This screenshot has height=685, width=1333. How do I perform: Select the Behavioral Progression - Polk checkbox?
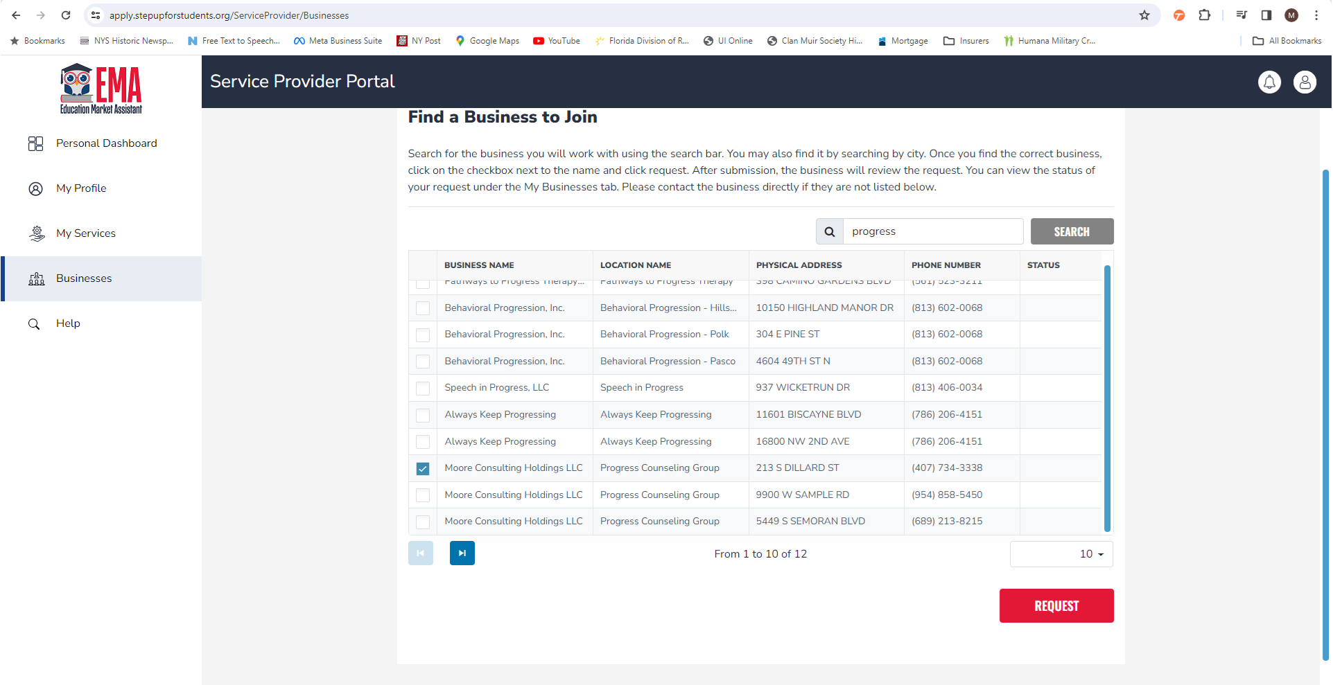423,335
